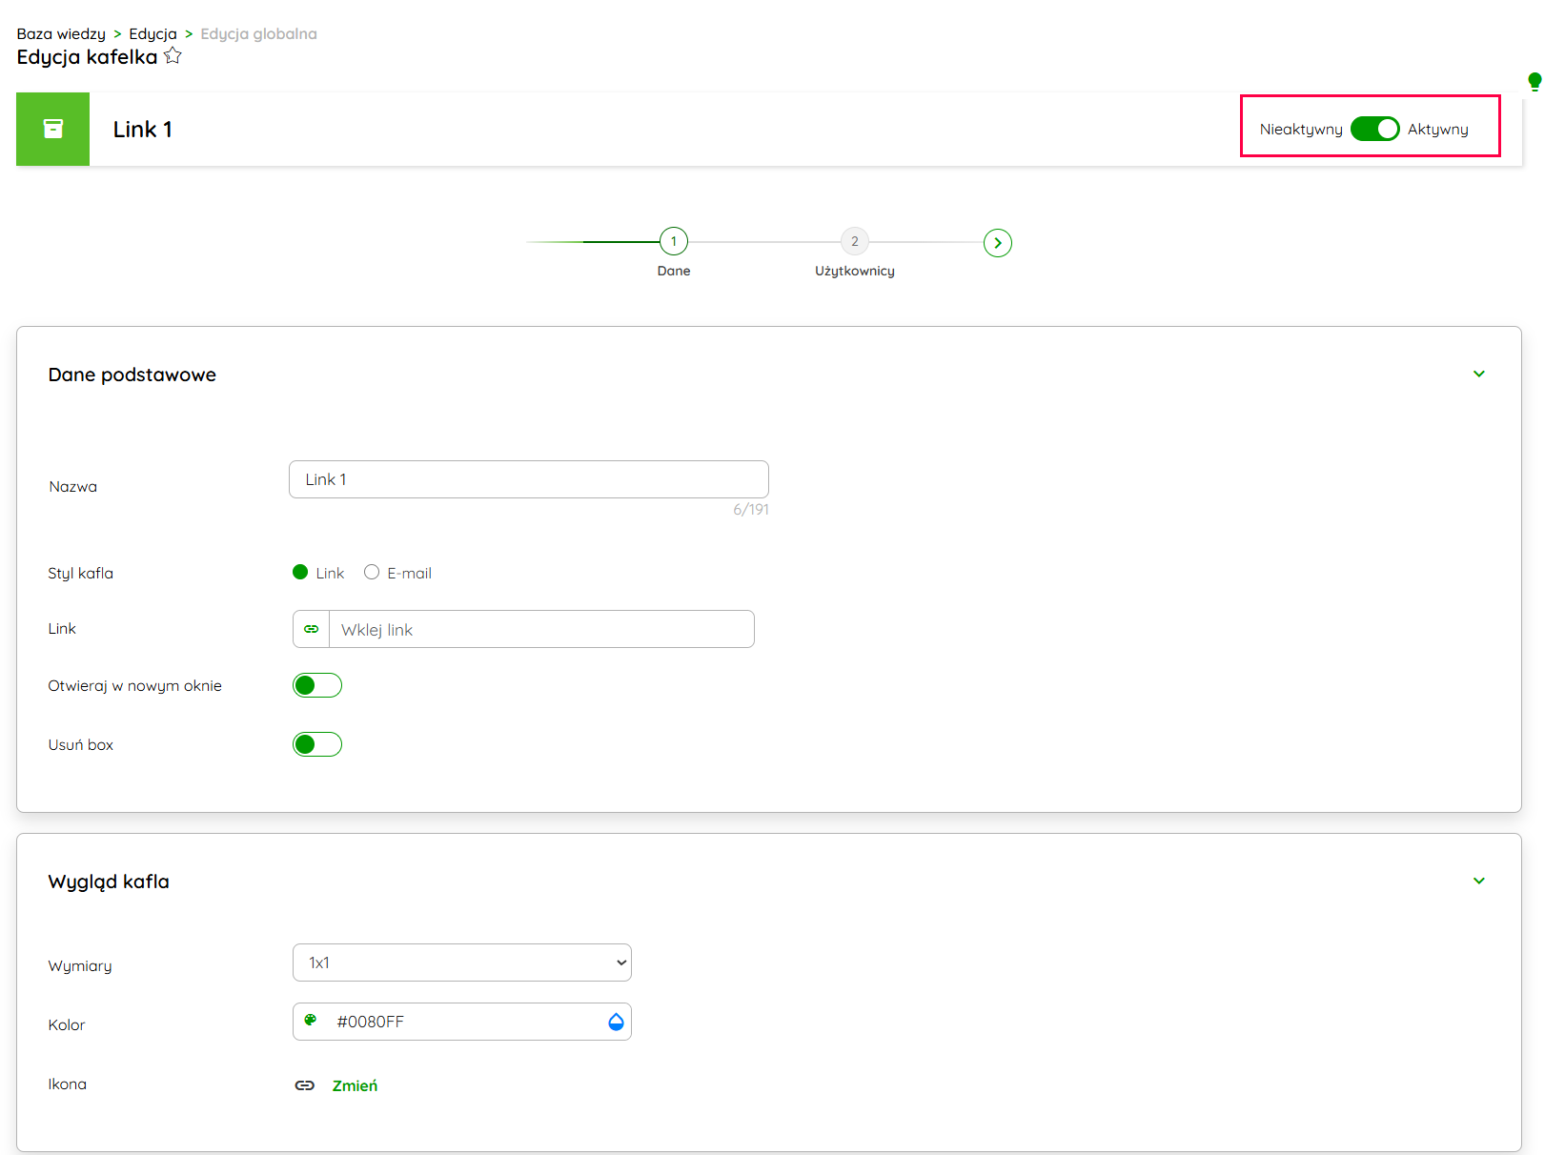Image resolution: width=1565 pixels, height=1155 pixels.
Task: Click the green archive box tile icon
Action: (x=53, y=129)
